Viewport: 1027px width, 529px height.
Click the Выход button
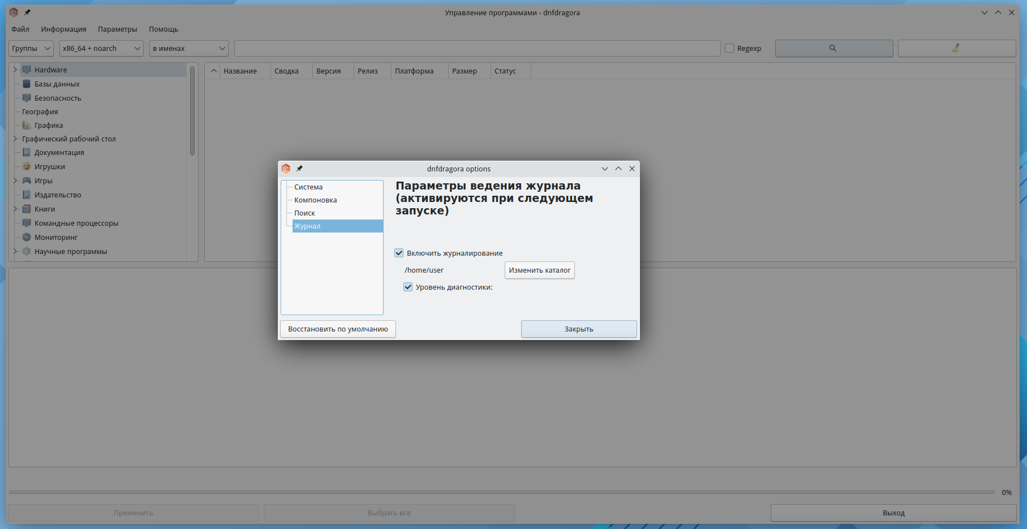(893, 513)
